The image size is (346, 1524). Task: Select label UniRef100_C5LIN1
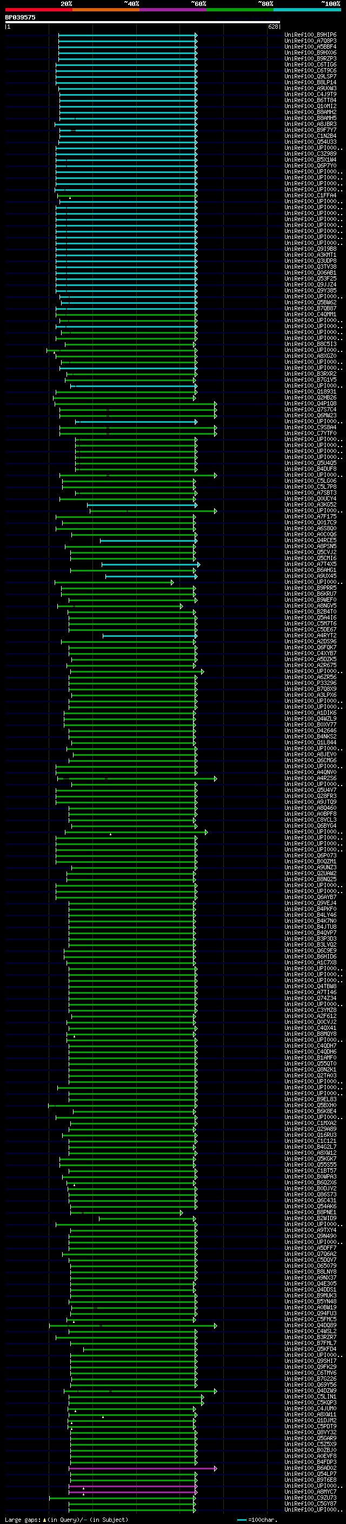pos(310,1396)
